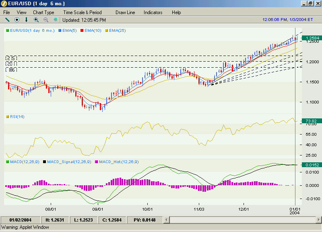The image size is (322, 232).
Task: Click the zoom out magnifier icon
Action: pos(46,20)
